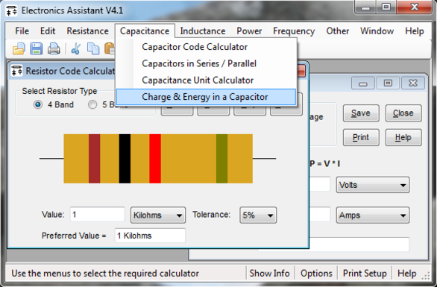Choose Charge & Energy in a Capacitor
Viewport: 437px width, 287px height.
tap(206, 97)
